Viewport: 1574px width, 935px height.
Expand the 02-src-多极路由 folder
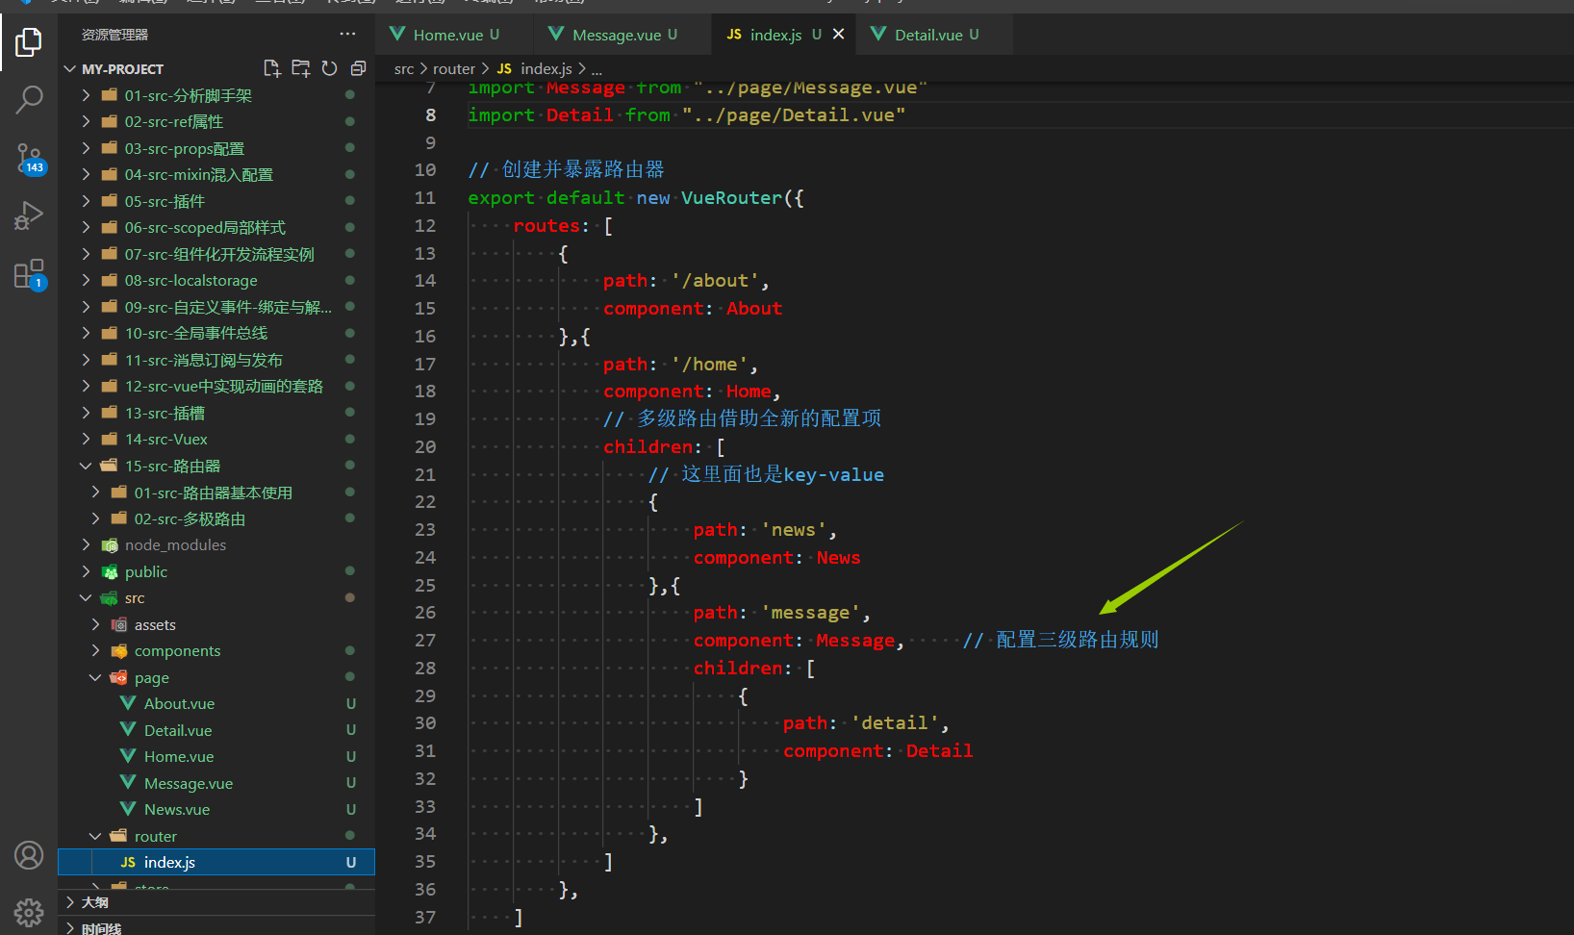coord(95,518)
